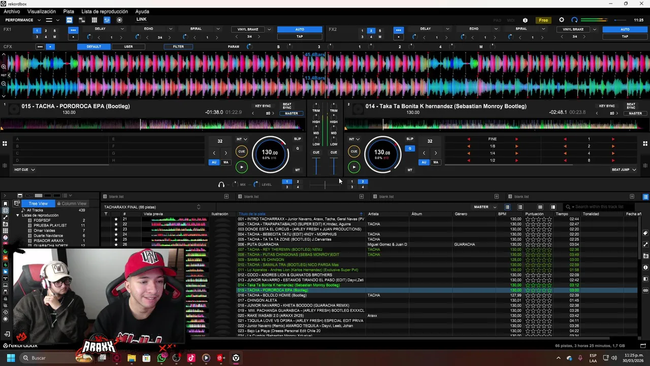Select the CFX FILTER effect
650x366 pixels.
[x=178, y=47]
